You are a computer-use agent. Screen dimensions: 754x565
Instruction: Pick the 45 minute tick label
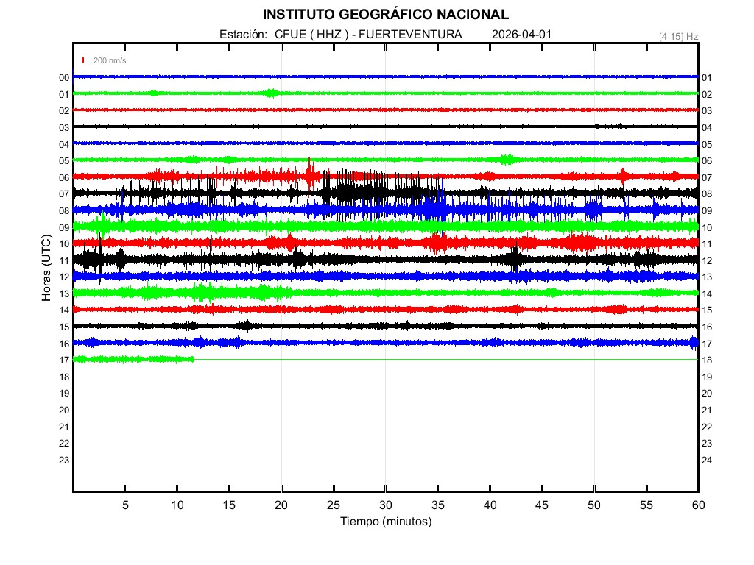tap(541, 505)
